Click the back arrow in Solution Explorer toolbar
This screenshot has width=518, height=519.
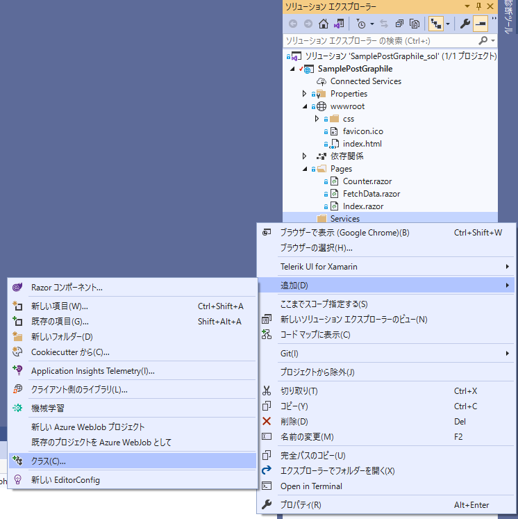293,24
